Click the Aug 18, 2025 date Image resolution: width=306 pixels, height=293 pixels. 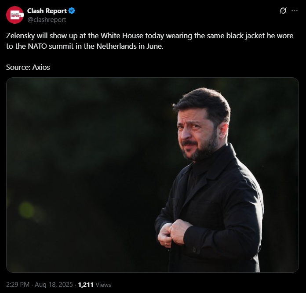coord(54,285)
